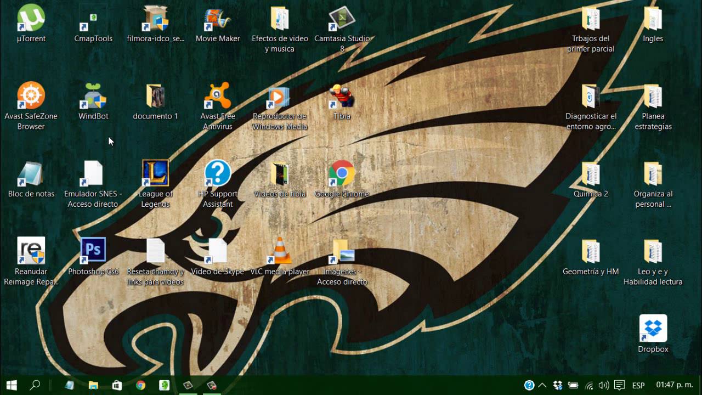Open the Action Center notifications
This screenshot has height=395, width=702.
(x=620, y=385)
